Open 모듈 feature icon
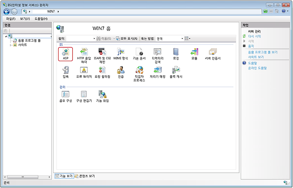 point(195,54)
